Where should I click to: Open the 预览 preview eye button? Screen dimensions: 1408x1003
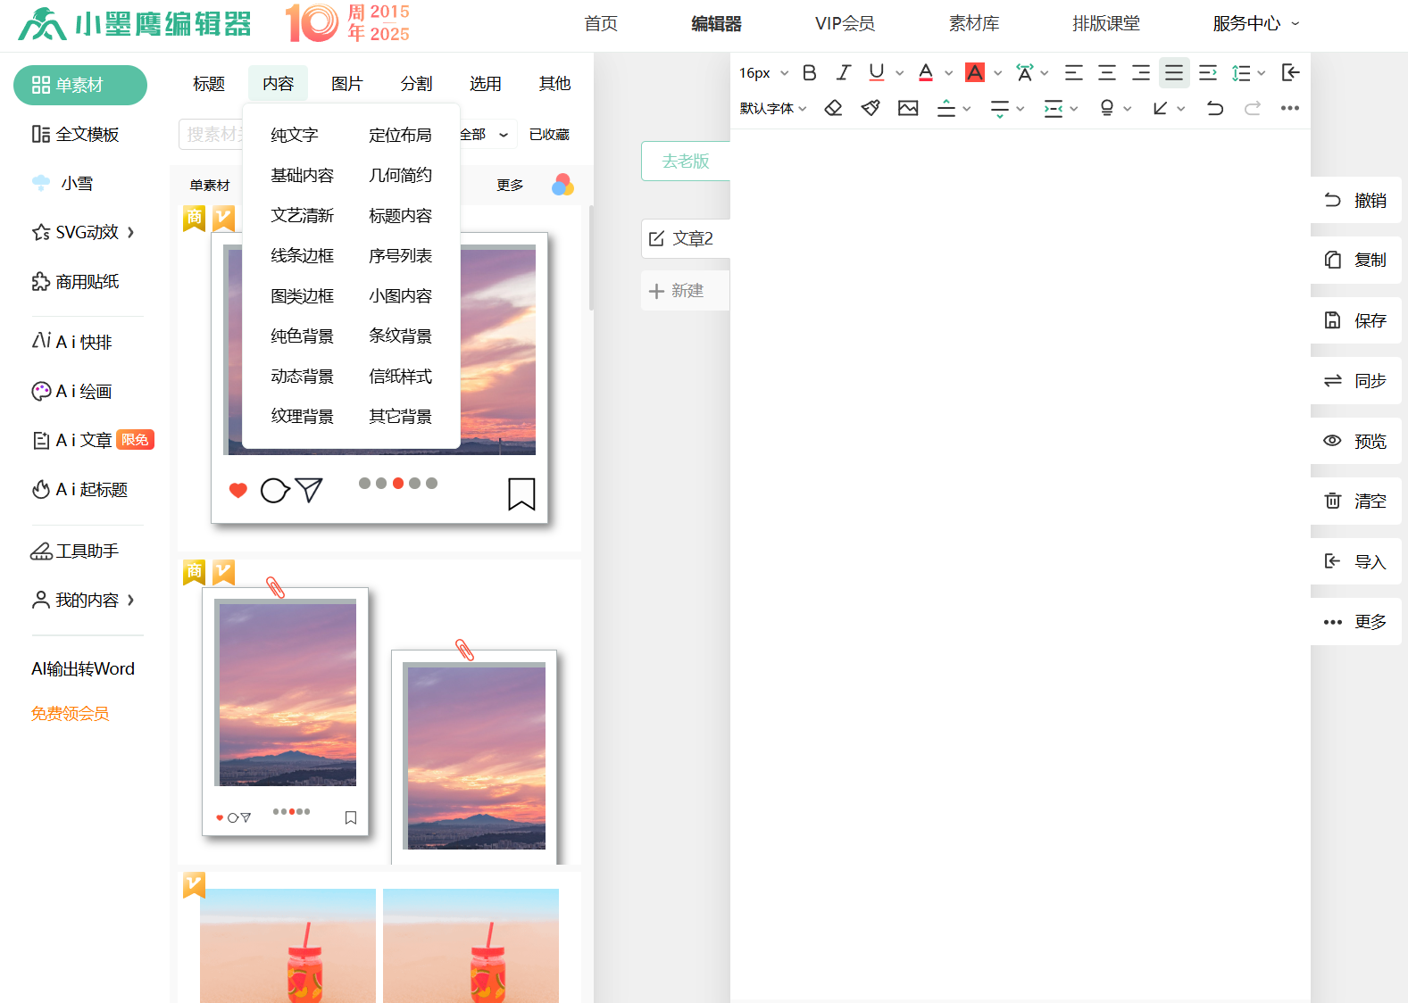[1354, 441]
